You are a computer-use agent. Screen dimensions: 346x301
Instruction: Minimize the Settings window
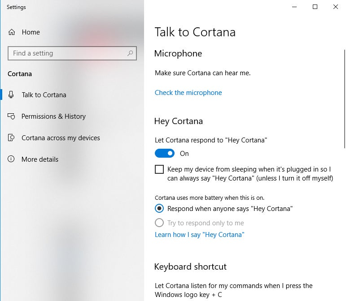294,7
